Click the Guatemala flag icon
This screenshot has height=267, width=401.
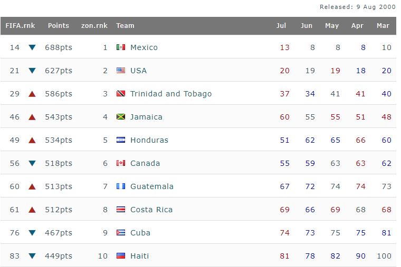(121, 186)
